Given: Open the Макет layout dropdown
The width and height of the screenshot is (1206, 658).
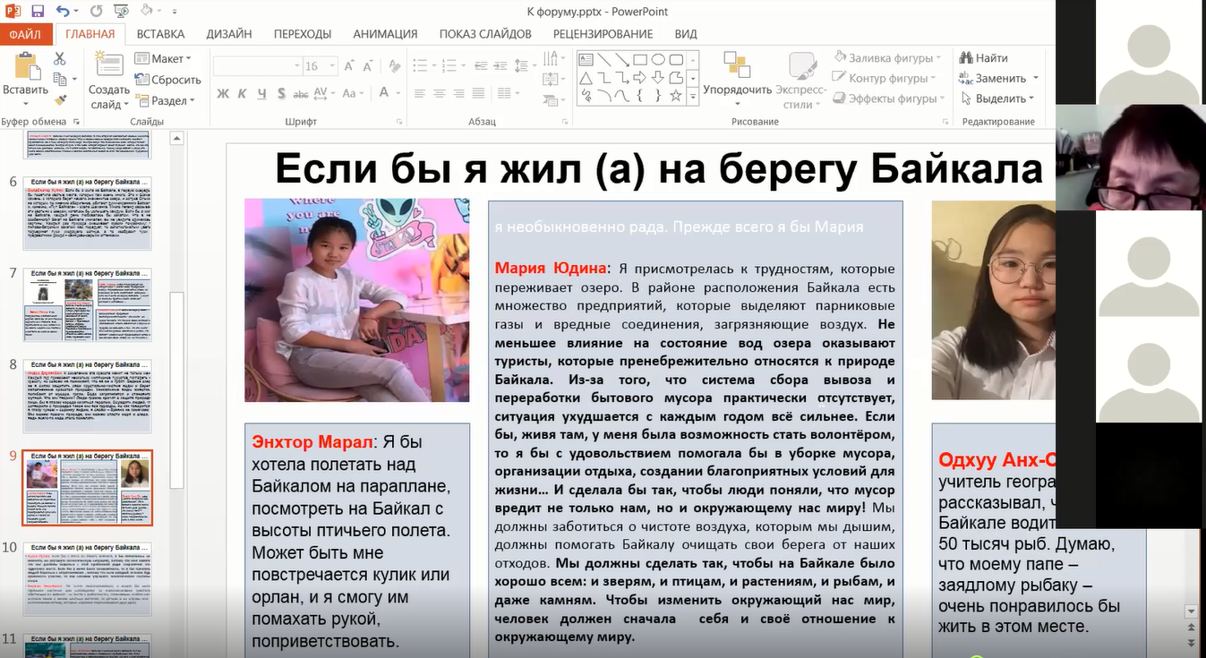Looking at the screenshot, I should coord(164,59).
